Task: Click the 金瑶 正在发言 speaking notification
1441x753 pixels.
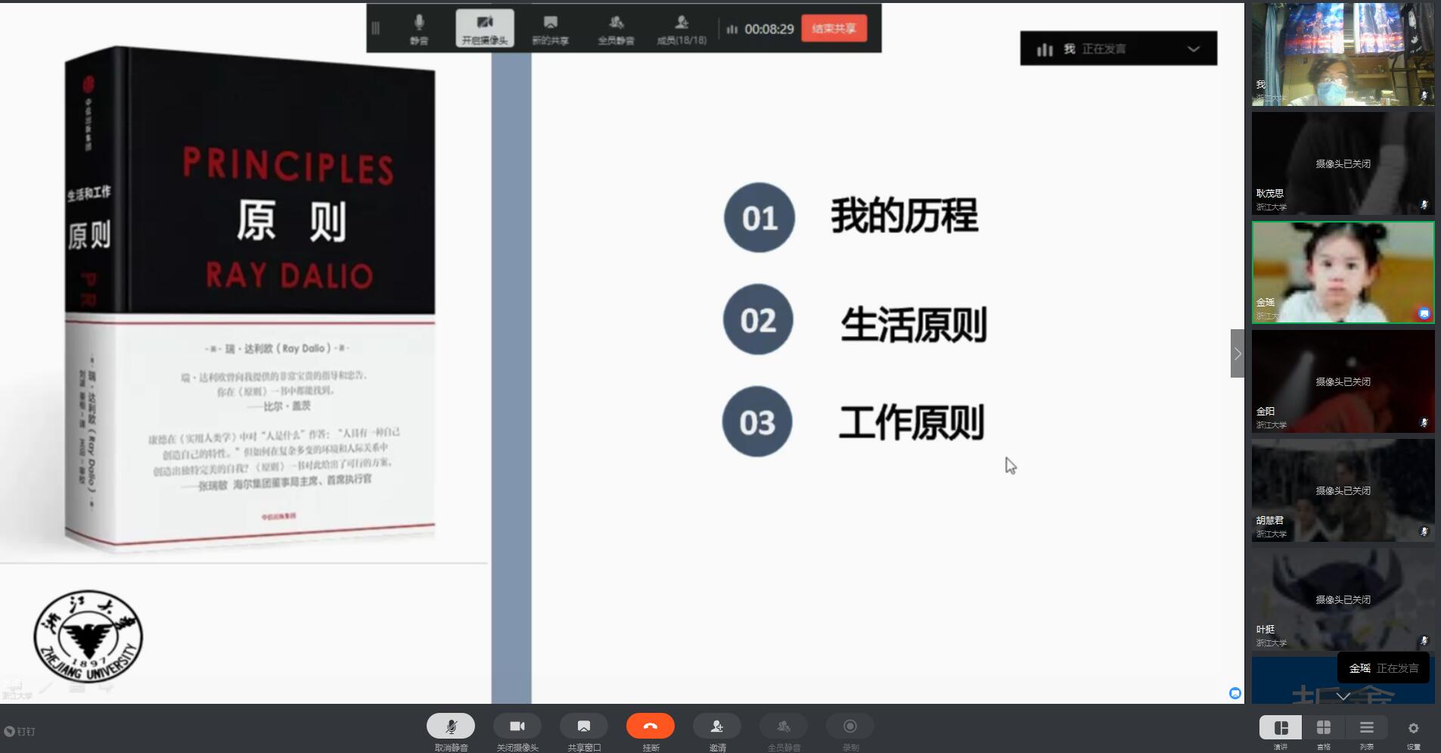Action: pyautogui.click(x=1384, y=668)
